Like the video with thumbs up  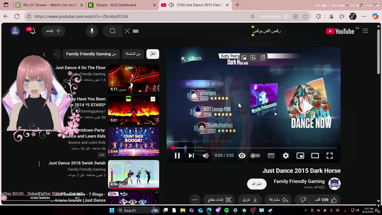[325, 200]
